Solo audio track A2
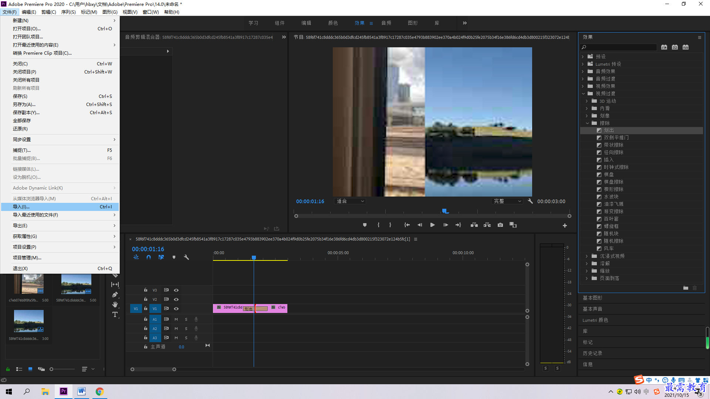The width and height of the screenshot is (710, 399). (x=186, y=328)
